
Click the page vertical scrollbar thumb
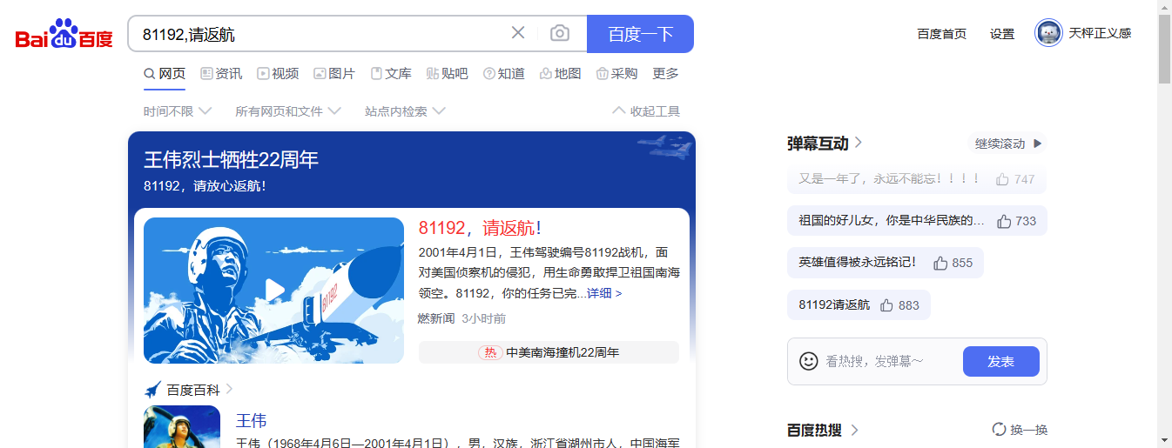[x=1164, y=49]
